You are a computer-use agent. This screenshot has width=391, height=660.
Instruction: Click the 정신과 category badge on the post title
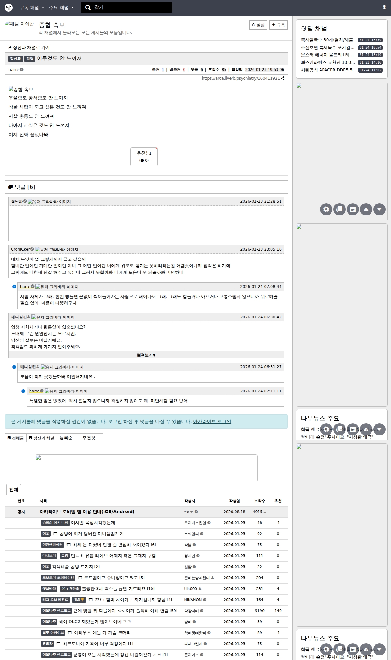16,59
